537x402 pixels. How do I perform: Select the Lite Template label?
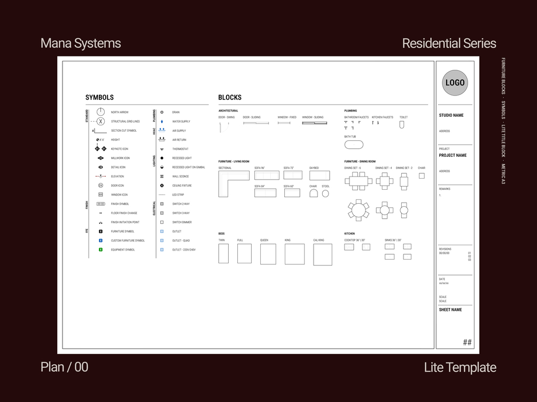[460, 367]
